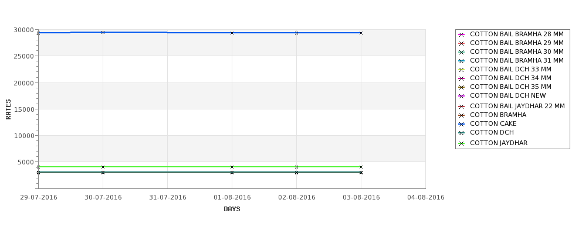This screenshot has height=251, width=572.
Task: Click the COTTON JAYDHAR green legend marker
Action: click(x=462, y=143)
